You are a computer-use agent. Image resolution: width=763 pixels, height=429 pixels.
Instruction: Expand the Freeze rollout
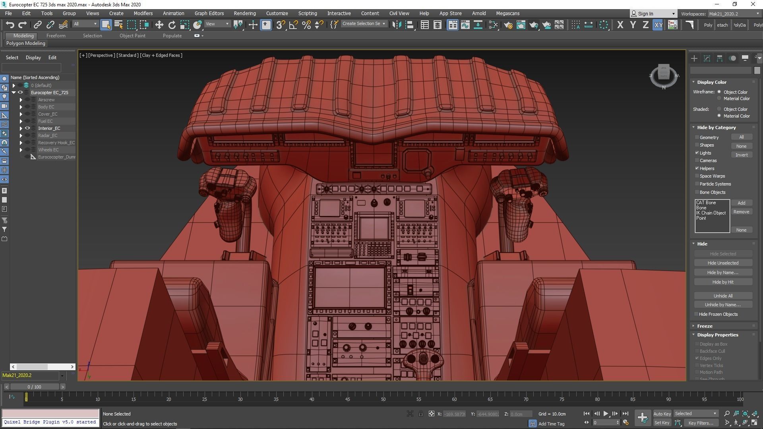pos(705,326)
